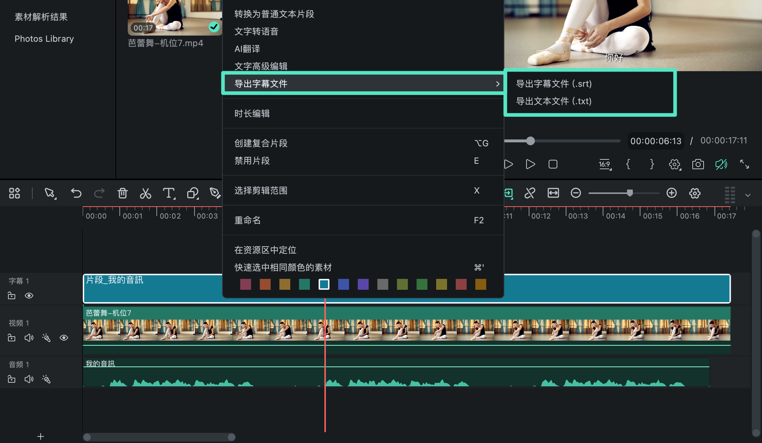Select the scissors split tool
Screen dimensions: 762x443
coord(146,193)
